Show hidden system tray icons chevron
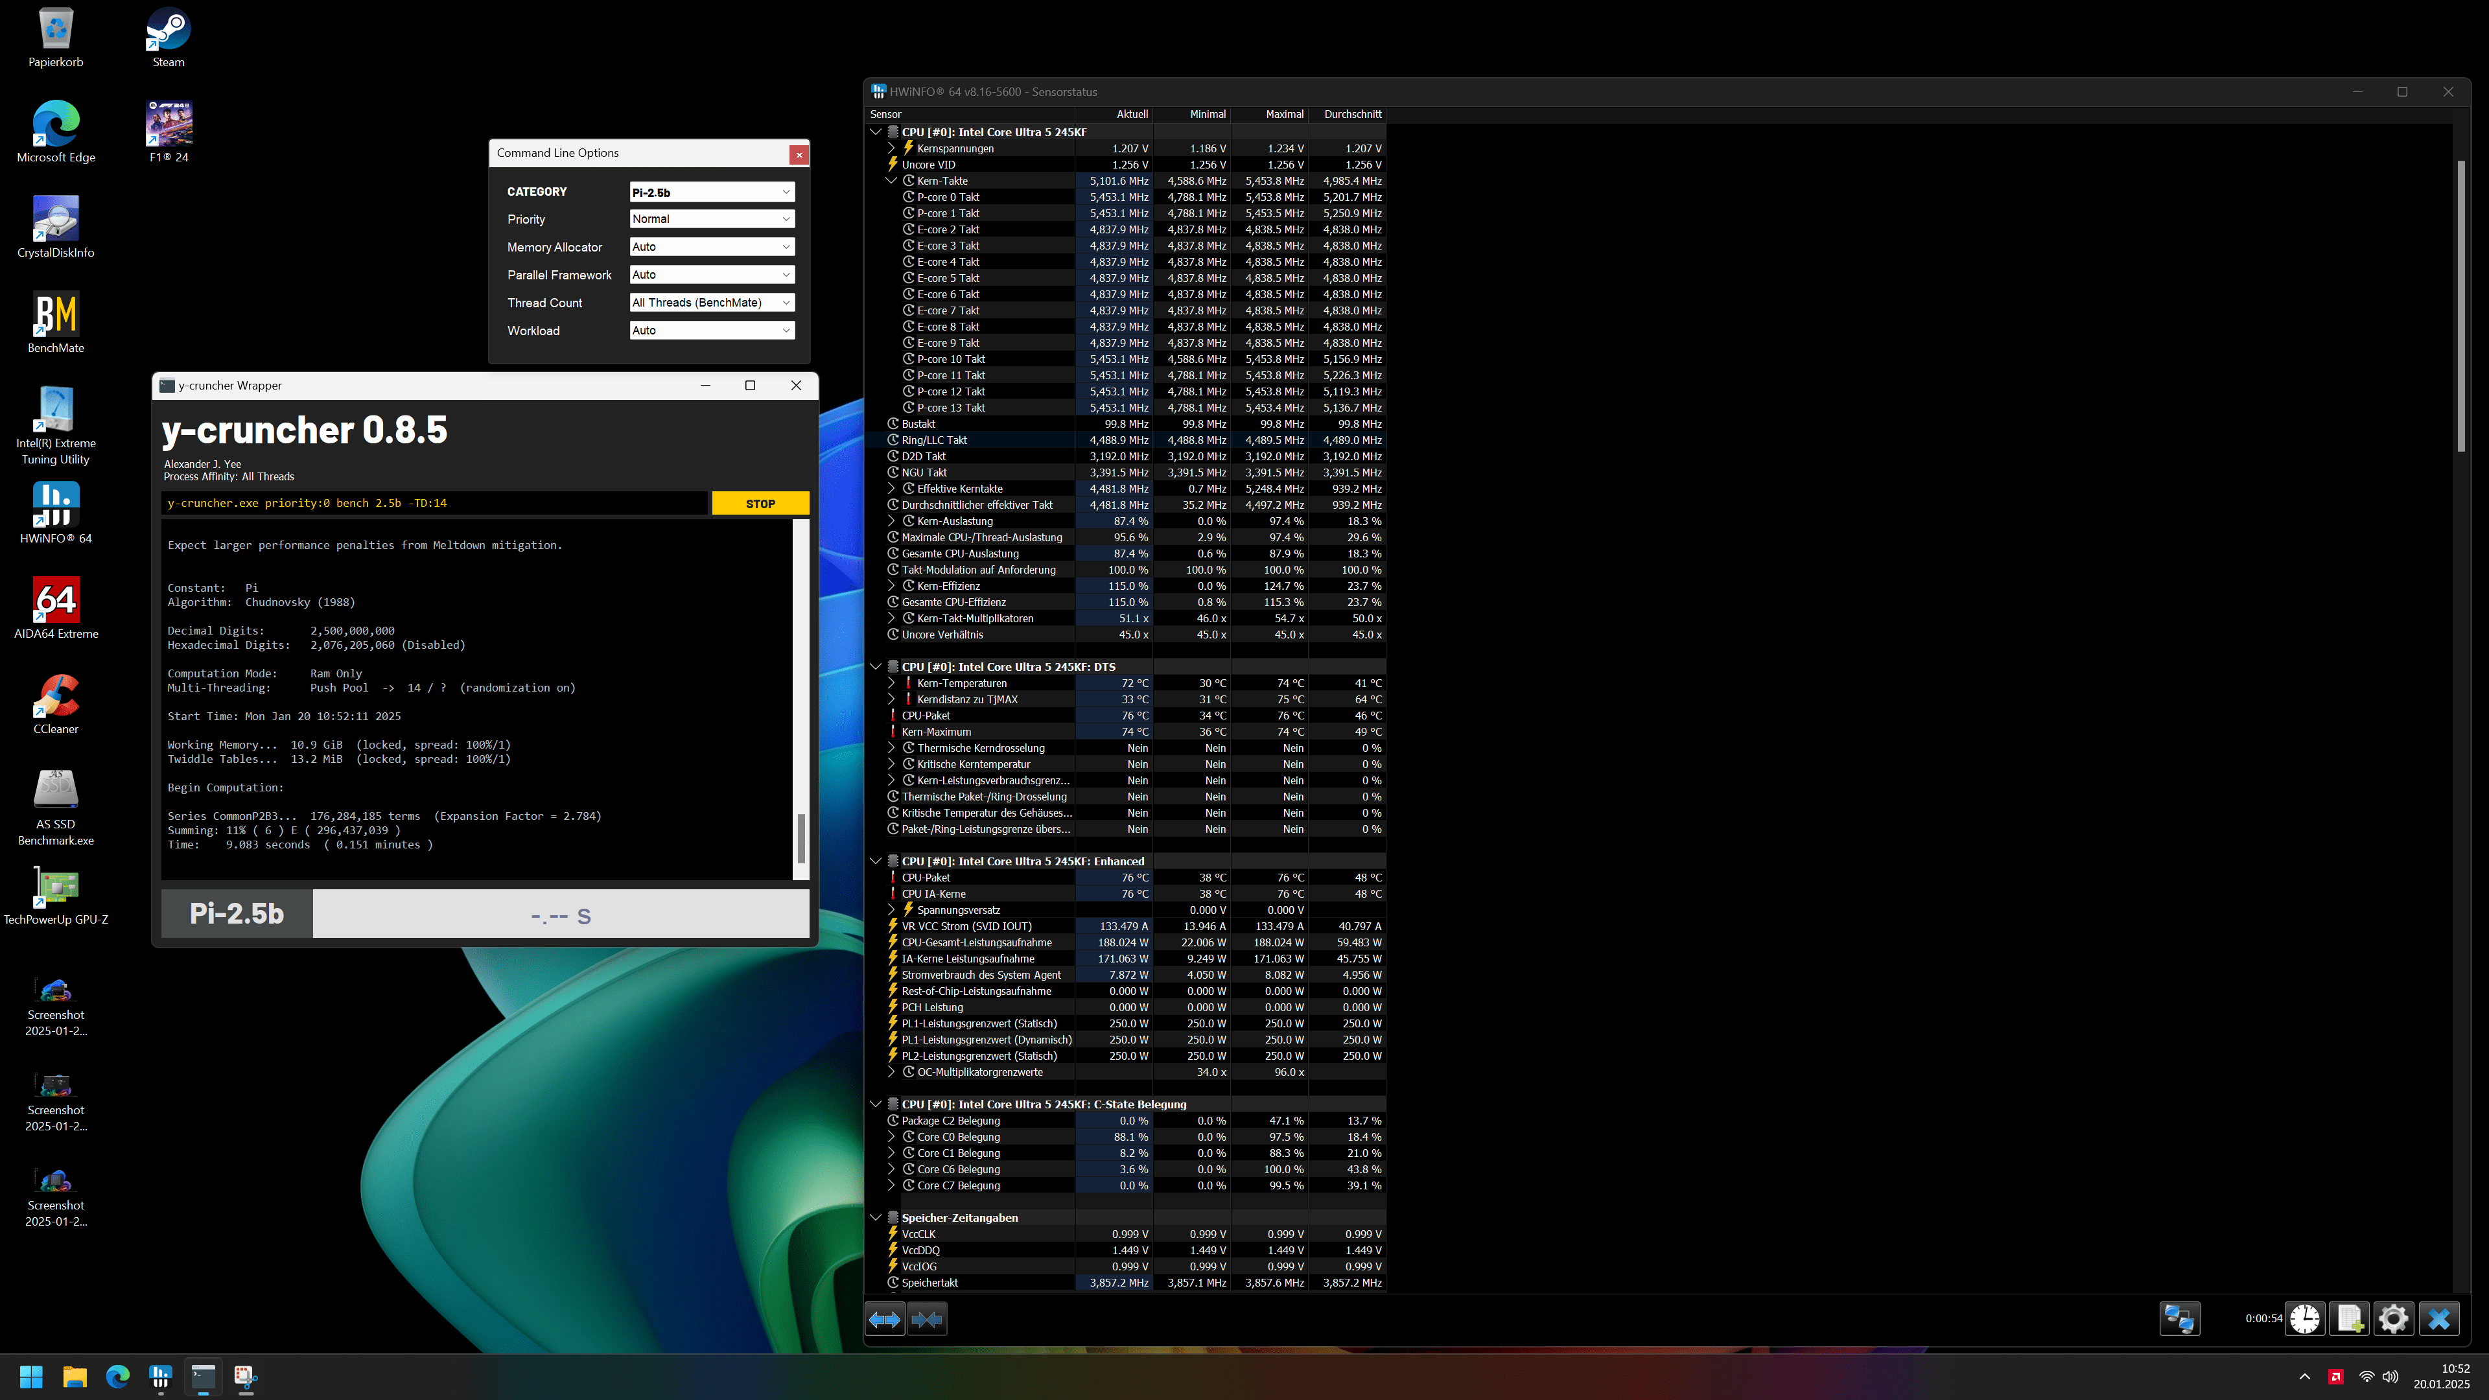This screenshot has height=1400, width=2489. pos(2304,1377)
